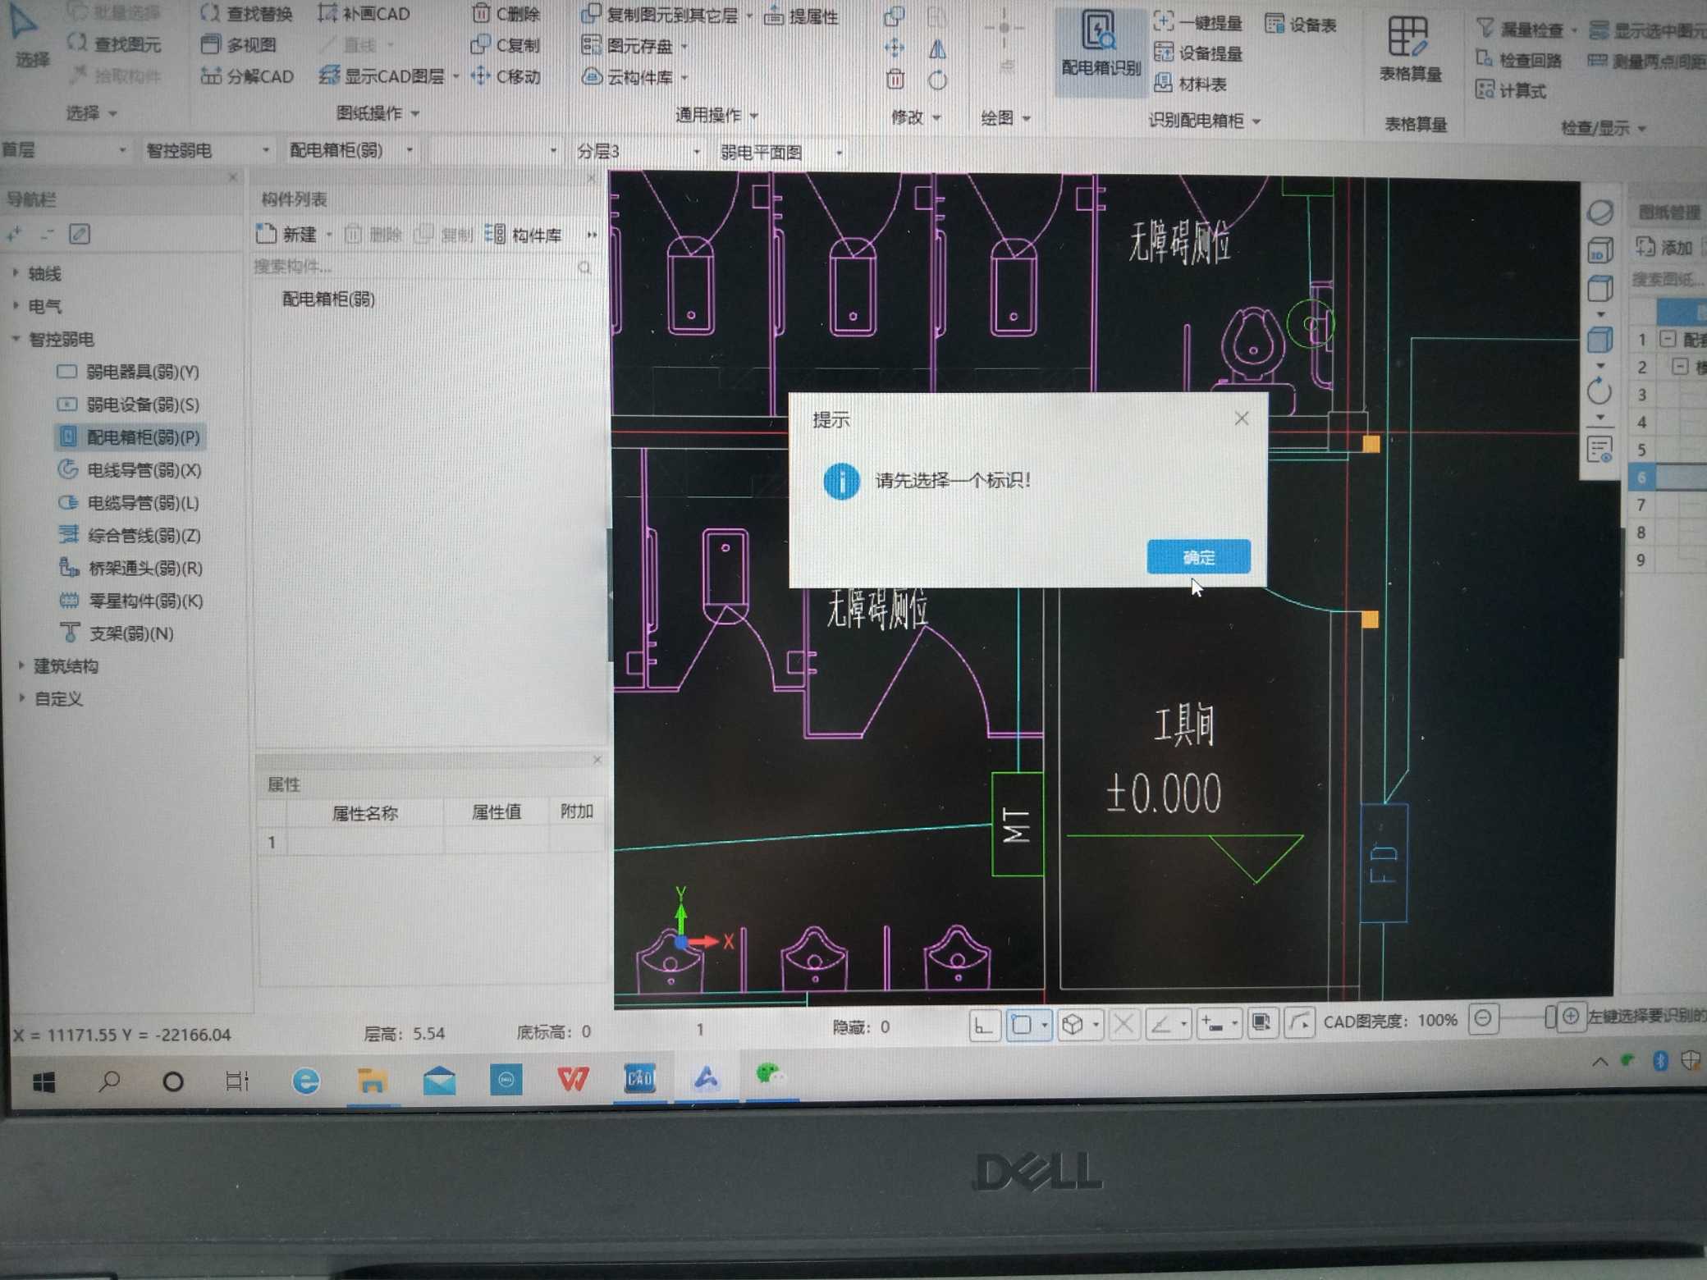
Task: Open 构件库 in component list panel
Action: tap(524, 235)
